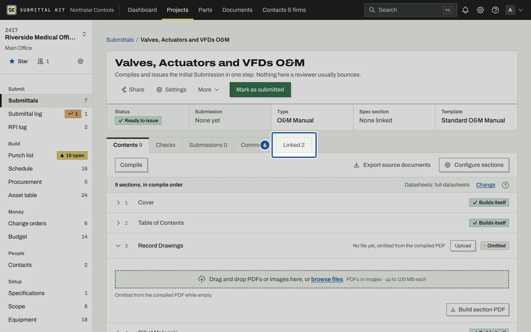This screenshot has width=531, height=332.
Task: Open submittal Settings
Action: [171, 90]
